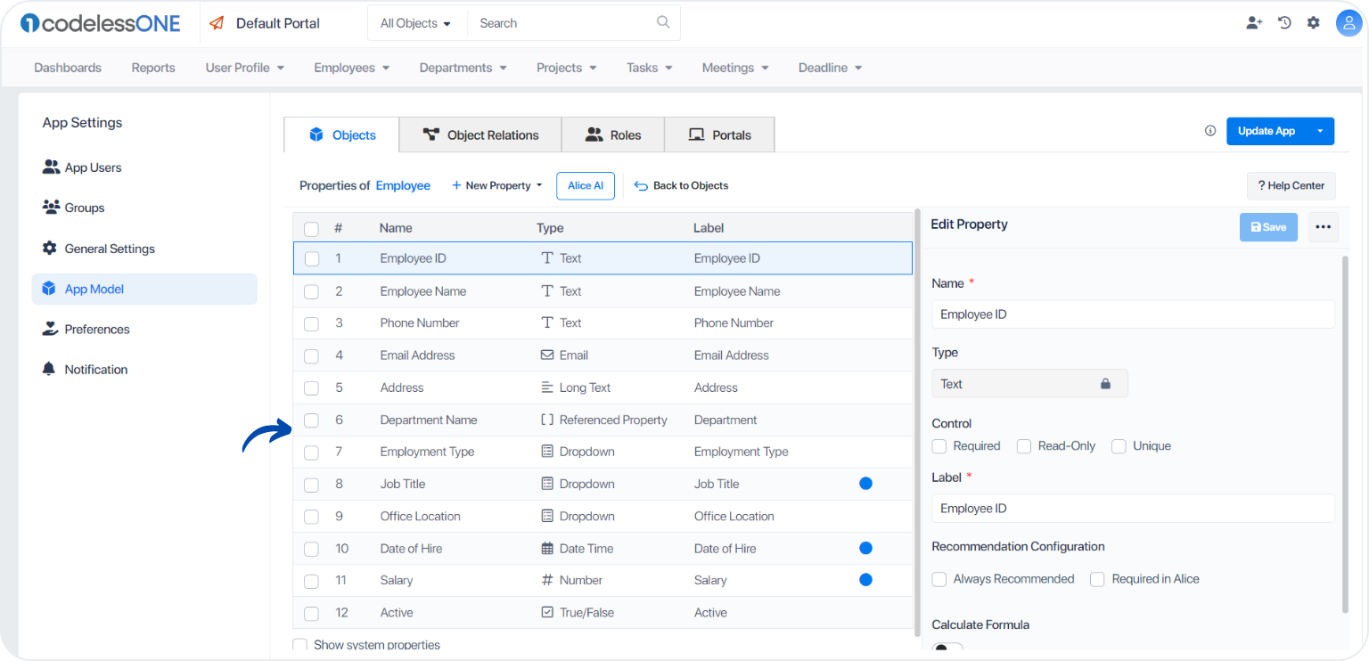
Task: Click the blue dot on Salary row
Action: tap(865, 580)
